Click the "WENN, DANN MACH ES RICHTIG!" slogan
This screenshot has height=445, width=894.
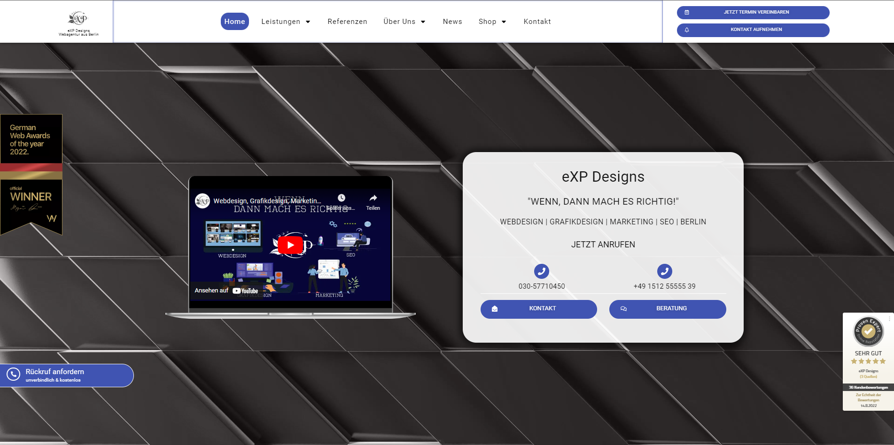click(603, 202)
